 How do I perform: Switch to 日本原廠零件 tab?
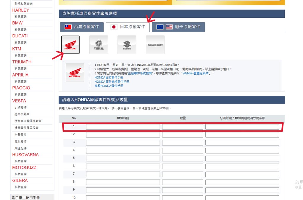(128, 27)
